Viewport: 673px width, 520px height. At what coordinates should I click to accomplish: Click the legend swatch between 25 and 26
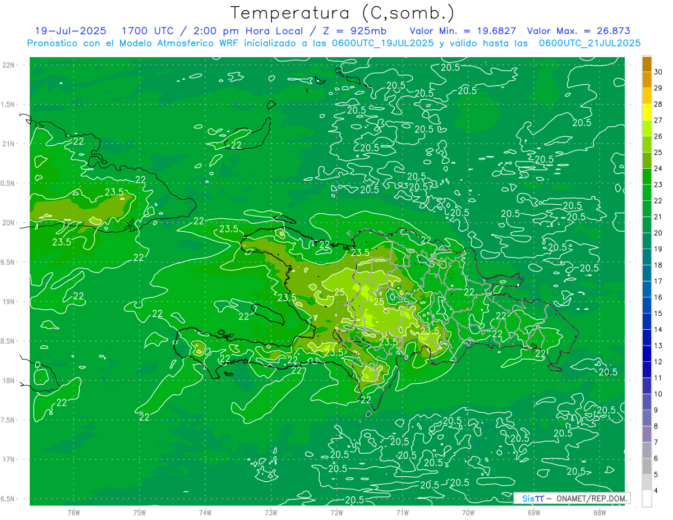tap(647, 144)
